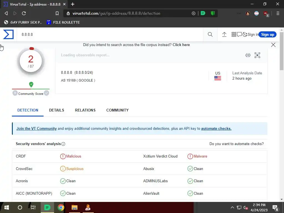The height and width of the screenshot is (213, 284).
Task: Click the Xcitium Verdict Cloud Malware result
Action: click(x=197, y=156)
